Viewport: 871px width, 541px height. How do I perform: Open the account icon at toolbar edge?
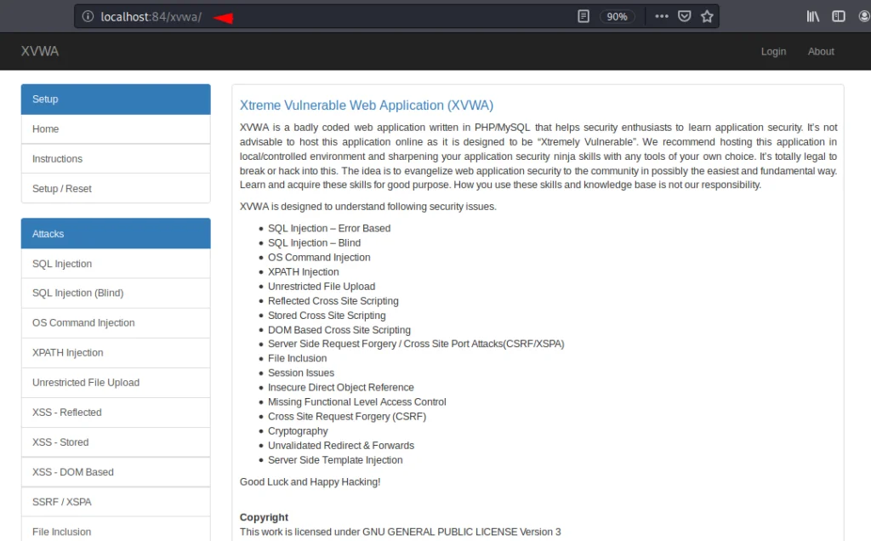point(864,17)
